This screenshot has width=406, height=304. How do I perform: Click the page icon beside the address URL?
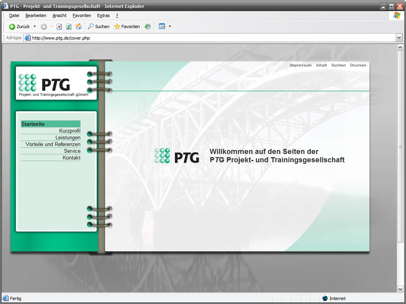27,38
